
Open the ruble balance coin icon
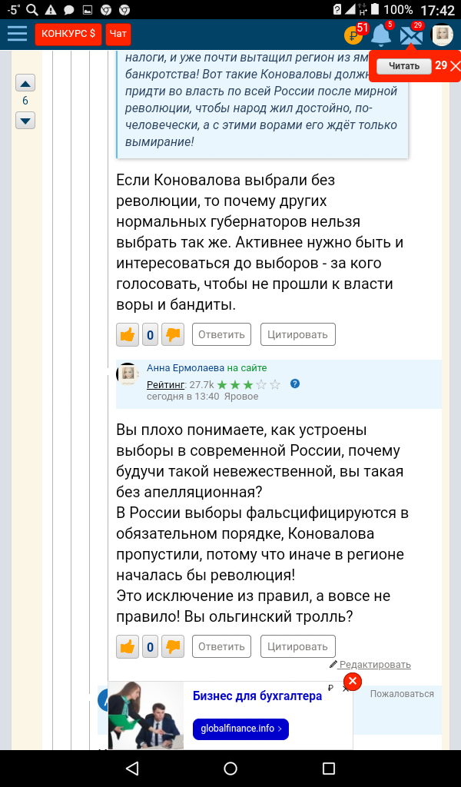point(353,35)
